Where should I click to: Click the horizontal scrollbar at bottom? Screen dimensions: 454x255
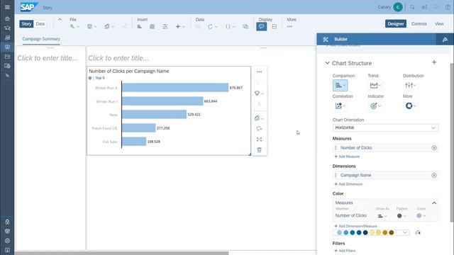point(121,254)
